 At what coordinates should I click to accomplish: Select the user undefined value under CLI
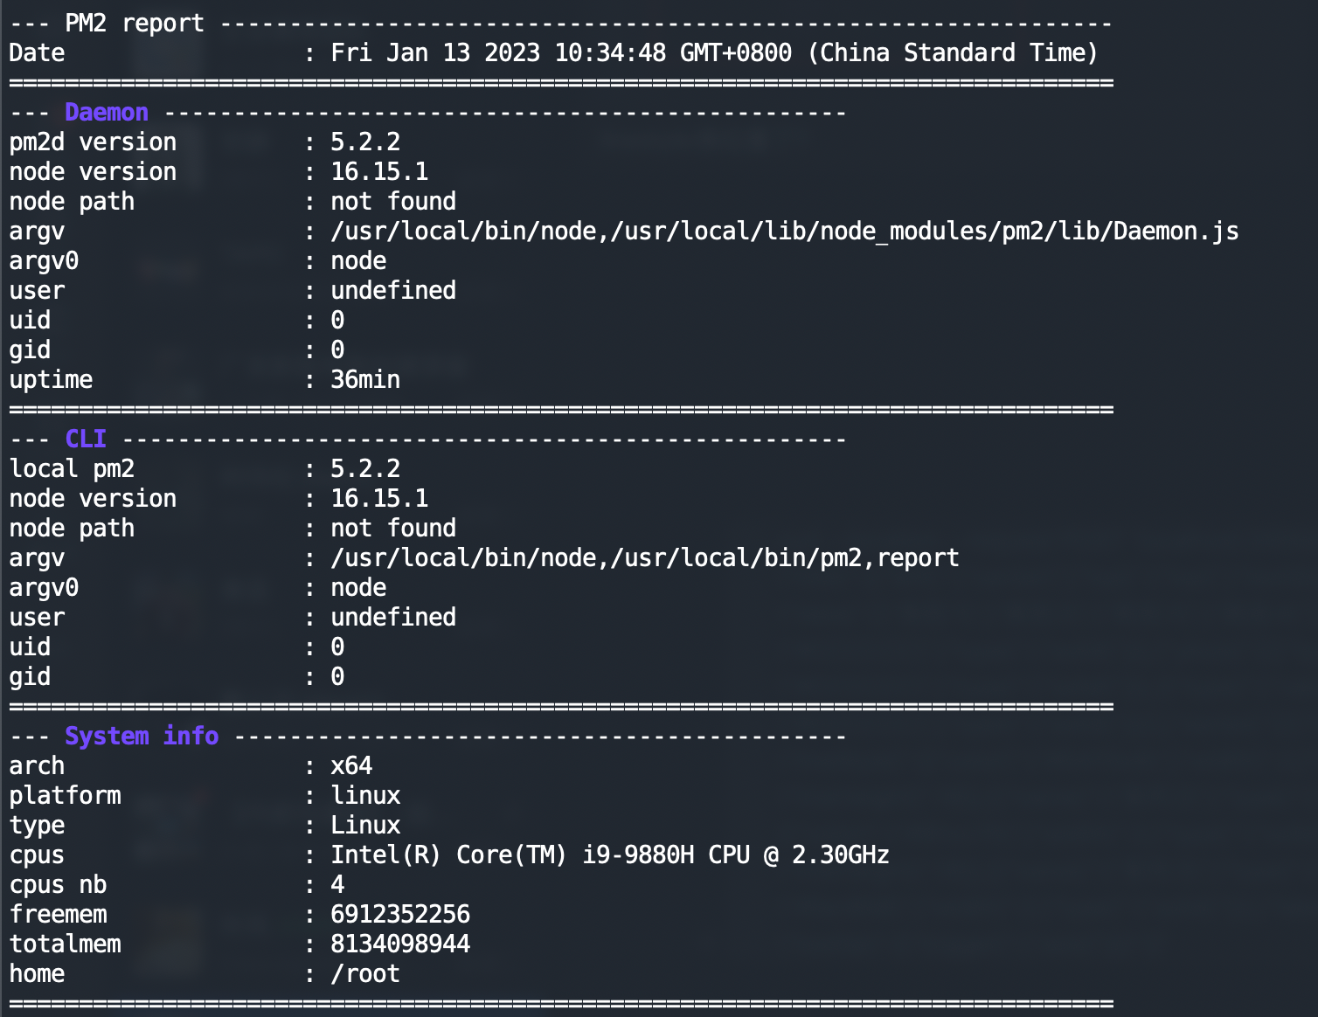tap(392, 617)
